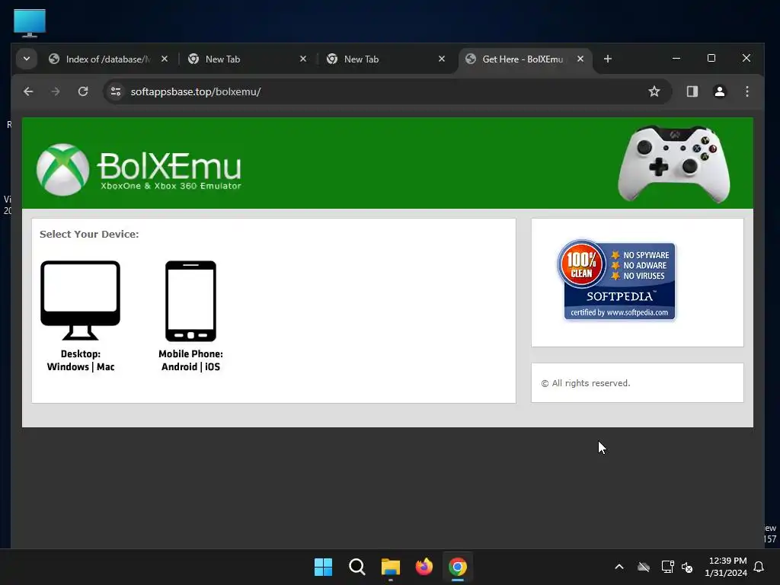Open site information icon in address bar
Screen dimensions: 780x585
pyautogui.click(x=116, y=91)
